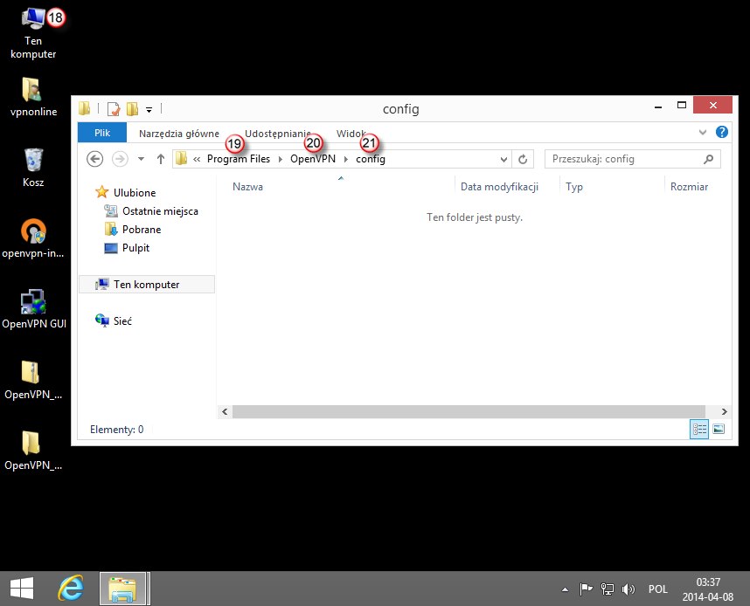The height and width of the screenshot is (606, 750).
Task: Click config segment in address bar
Action: pos(371,159)
